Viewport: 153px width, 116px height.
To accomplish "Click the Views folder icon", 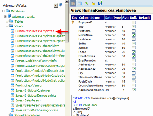I will click(x=11, y=26).
